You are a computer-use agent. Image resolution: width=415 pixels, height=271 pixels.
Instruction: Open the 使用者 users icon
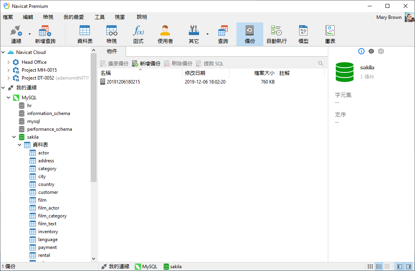(165, 34)
